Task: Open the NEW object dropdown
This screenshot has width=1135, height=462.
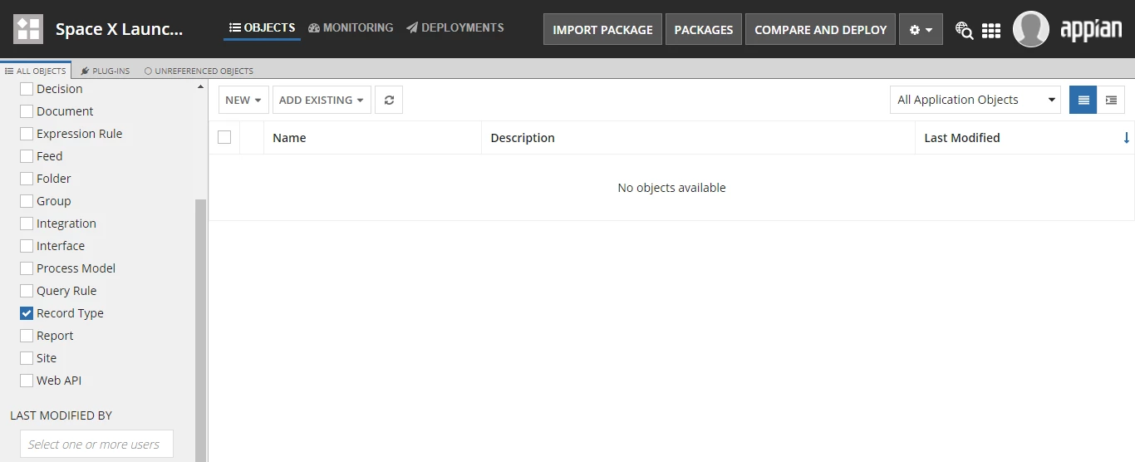Action: pyautogui.click(x=243, y=100)
